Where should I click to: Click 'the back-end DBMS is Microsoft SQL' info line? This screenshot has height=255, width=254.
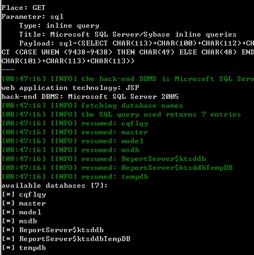coord(128,79)
